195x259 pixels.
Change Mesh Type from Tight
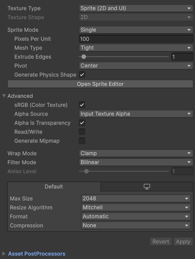pyautogui.click(x=136, y=48)
